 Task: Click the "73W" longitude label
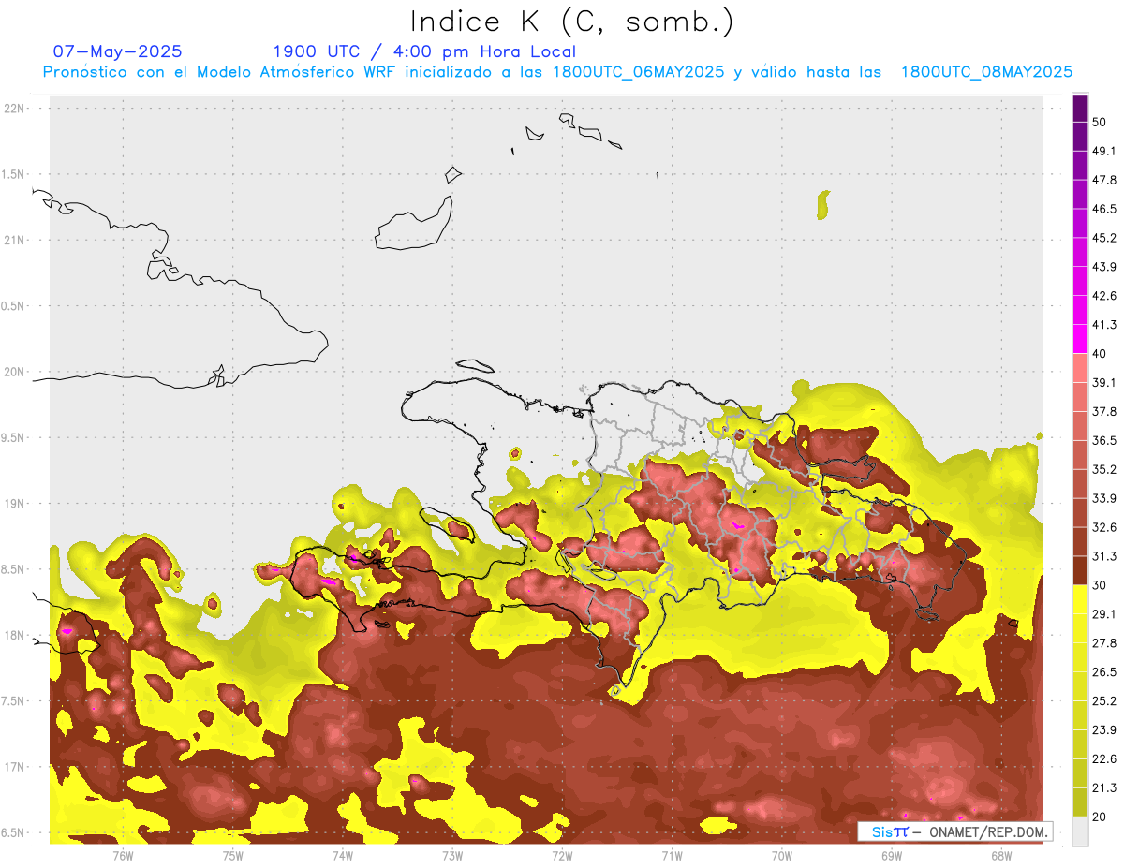pyautogui.click(x=452, y=855)
